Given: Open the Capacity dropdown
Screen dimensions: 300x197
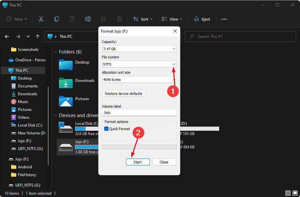Looking at the screenshot, I should point(139,49).
